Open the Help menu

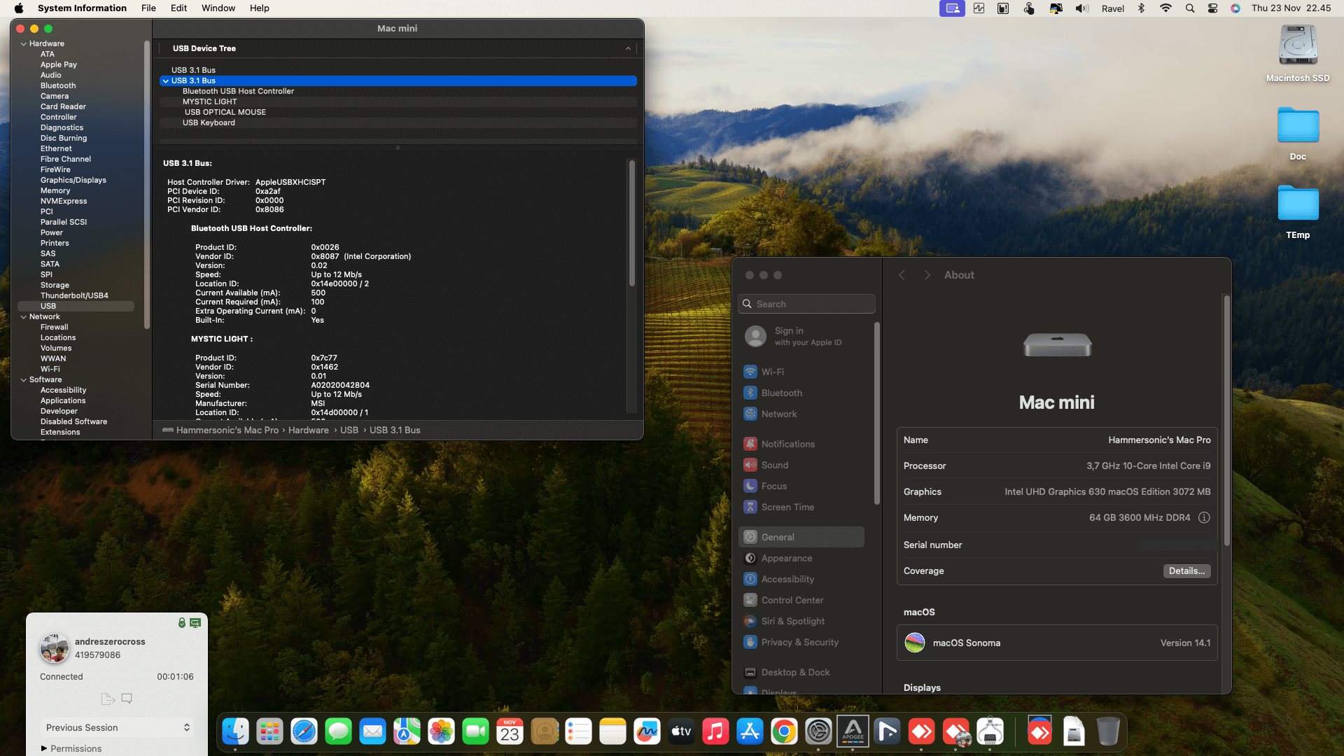coord(260,8)
